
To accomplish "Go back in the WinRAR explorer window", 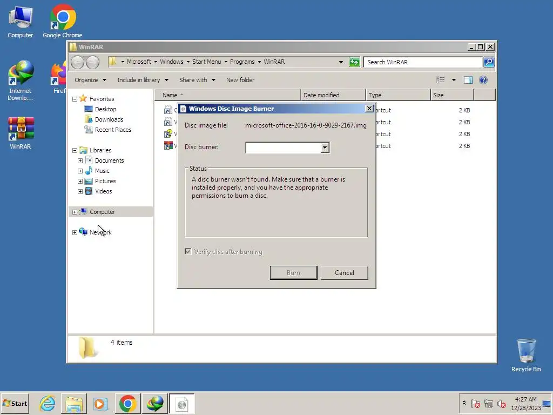I will tap(78, 62).
